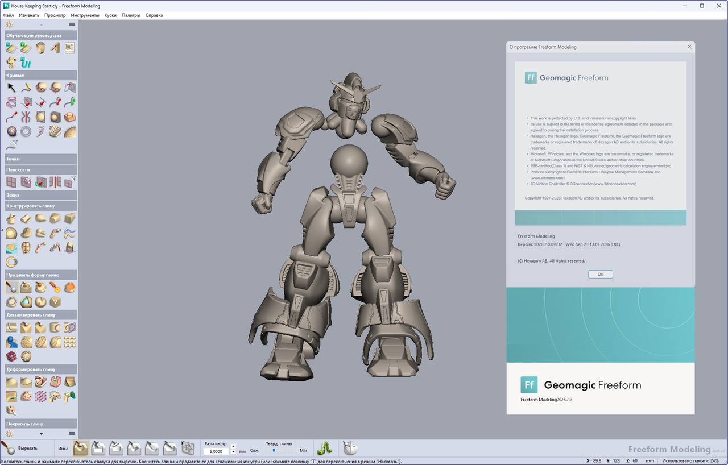Close the О программе Freeform Modeling dialog

point(689,47)
